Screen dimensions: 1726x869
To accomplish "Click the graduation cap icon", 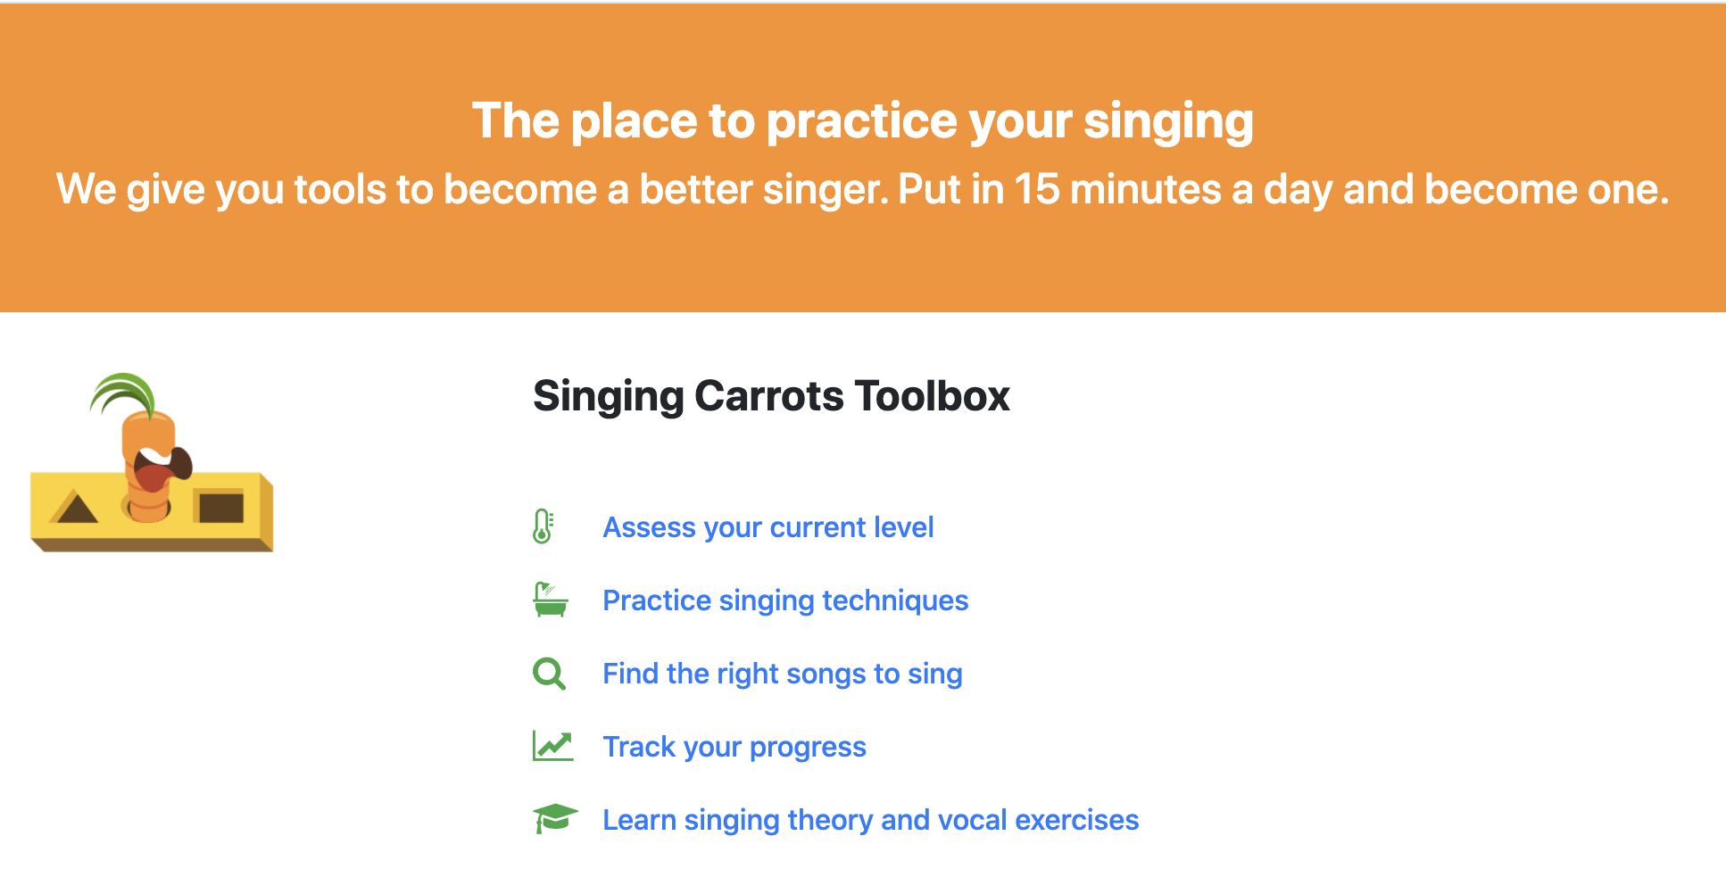I will click(x=555, y=818).
